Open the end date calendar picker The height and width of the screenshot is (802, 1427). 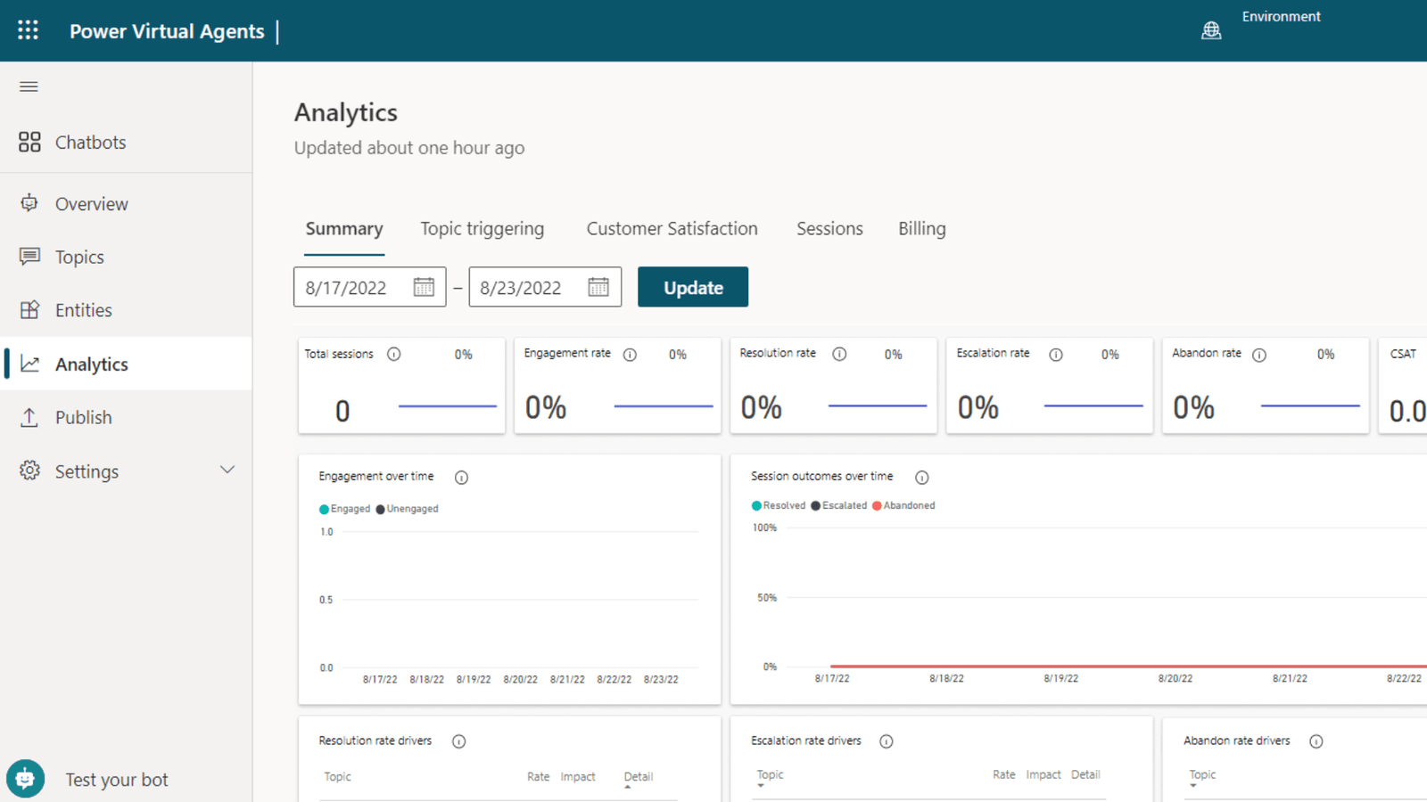point(598,287)
